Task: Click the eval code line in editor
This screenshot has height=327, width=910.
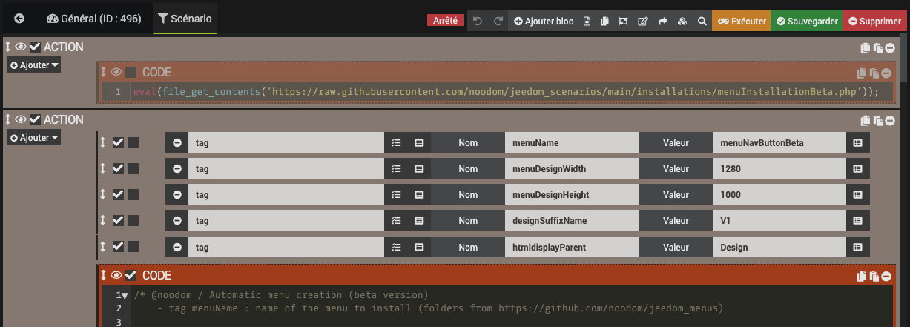Action: [x=507, y=92]
